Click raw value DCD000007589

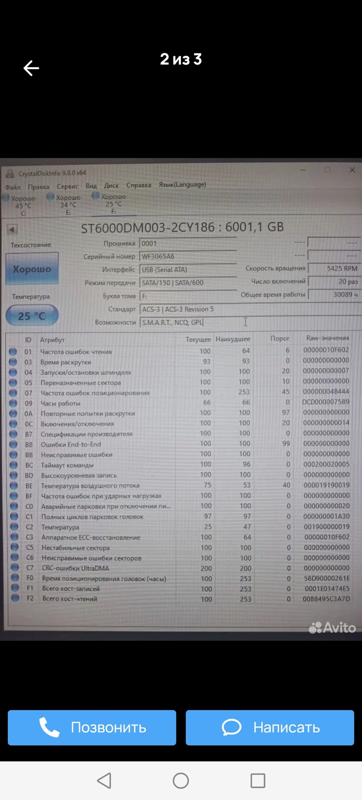click(x=326, y=402)
